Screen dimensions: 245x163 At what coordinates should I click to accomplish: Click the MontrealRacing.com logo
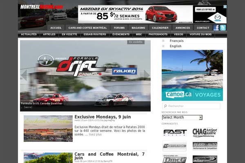tap(42, 7)
